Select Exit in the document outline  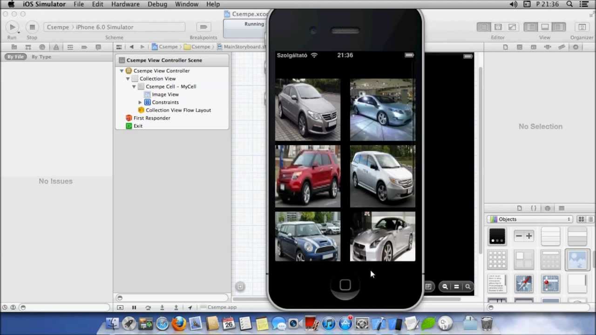coord(134,126)
